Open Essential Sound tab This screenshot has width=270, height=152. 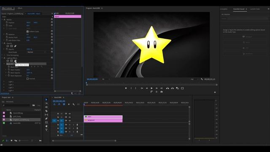click(x=239, y=9)
